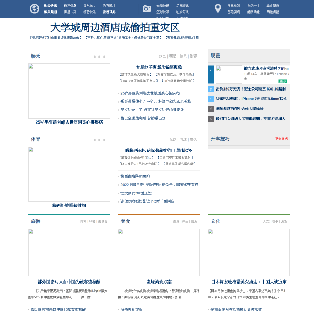Open 指南 tab in 旅游 section
This screenshot has height=314, width=314.
point(83,221)
